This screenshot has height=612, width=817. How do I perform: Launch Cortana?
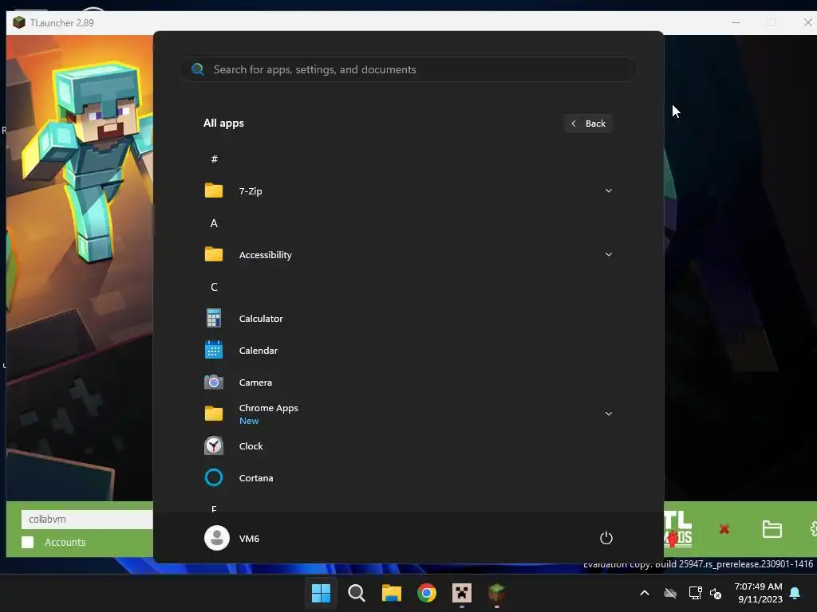coord(408,478)
